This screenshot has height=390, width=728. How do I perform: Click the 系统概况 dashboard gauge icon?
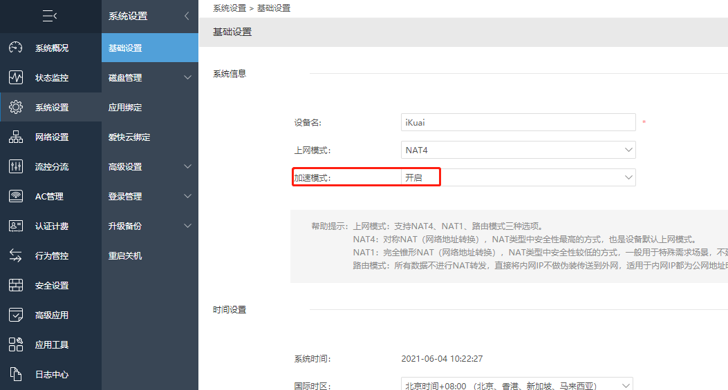[x=15, y=48]
